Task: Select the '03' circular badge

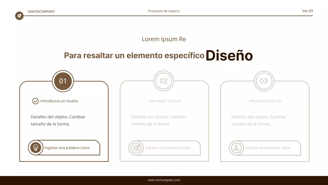Action: tap(264, 81)
